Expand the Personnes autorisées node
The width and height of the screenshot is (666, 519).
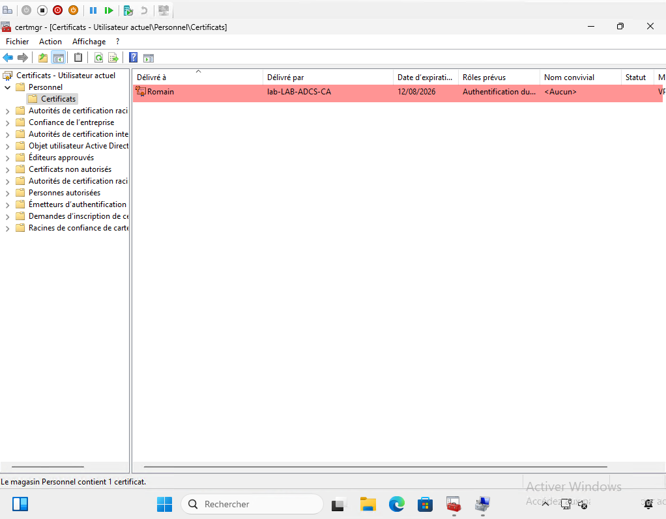click(x=8, y=193)
